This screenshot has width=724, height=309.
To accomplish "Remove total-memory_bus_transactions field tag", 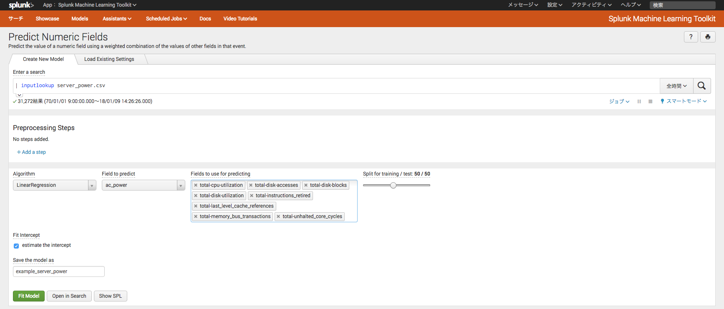I will tap(196, 216).
